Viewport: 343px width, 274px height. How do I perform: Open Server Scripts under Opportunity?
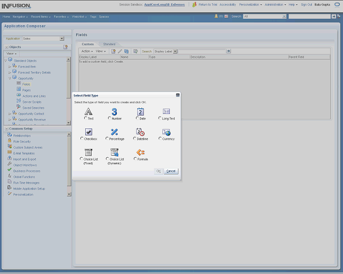point(32,102)
